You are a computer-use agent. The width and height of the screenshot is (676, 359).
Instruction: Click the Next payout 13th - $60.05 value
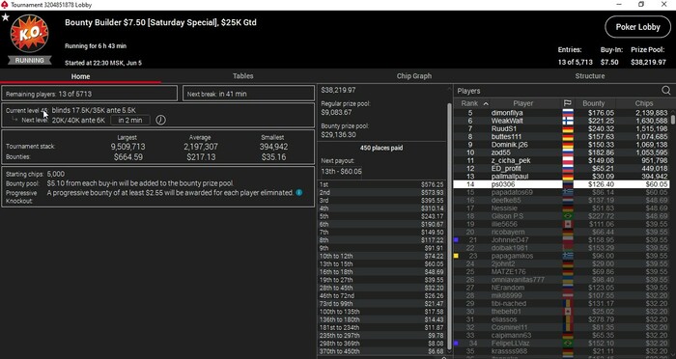[342, 172]
